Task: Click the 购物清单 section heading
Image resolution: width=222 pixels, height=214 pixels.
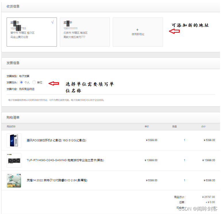Action: [13, 117]
